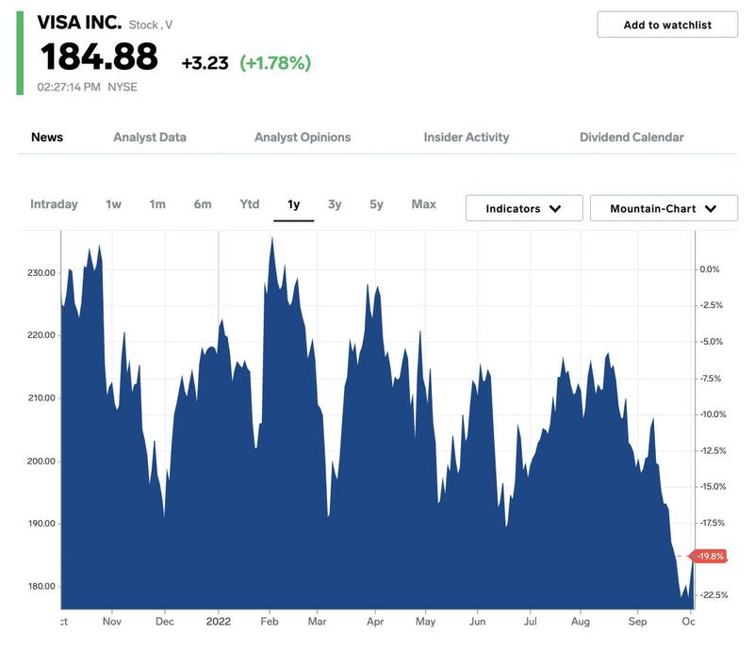This screenshot has height=649, width=754.
Task: Click the +1.78% percentage change
Action: pyautogui.click(x=275, y=63)
